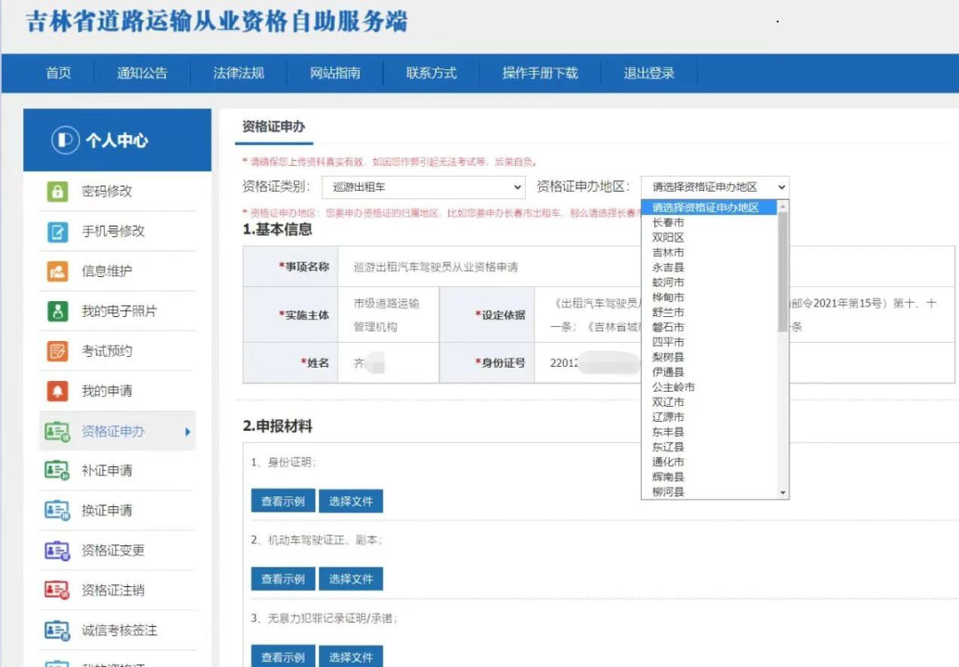959x667 pixels.
Task: Choose 公主岭市 in the region list
Action: [x=674, y=387]
